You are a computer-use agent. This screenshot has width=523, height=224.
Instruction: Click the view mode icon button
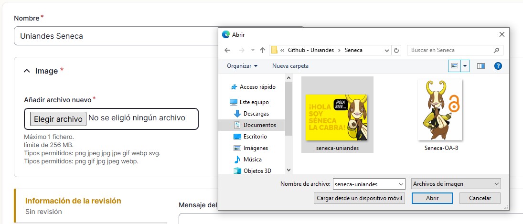[455, 66]
